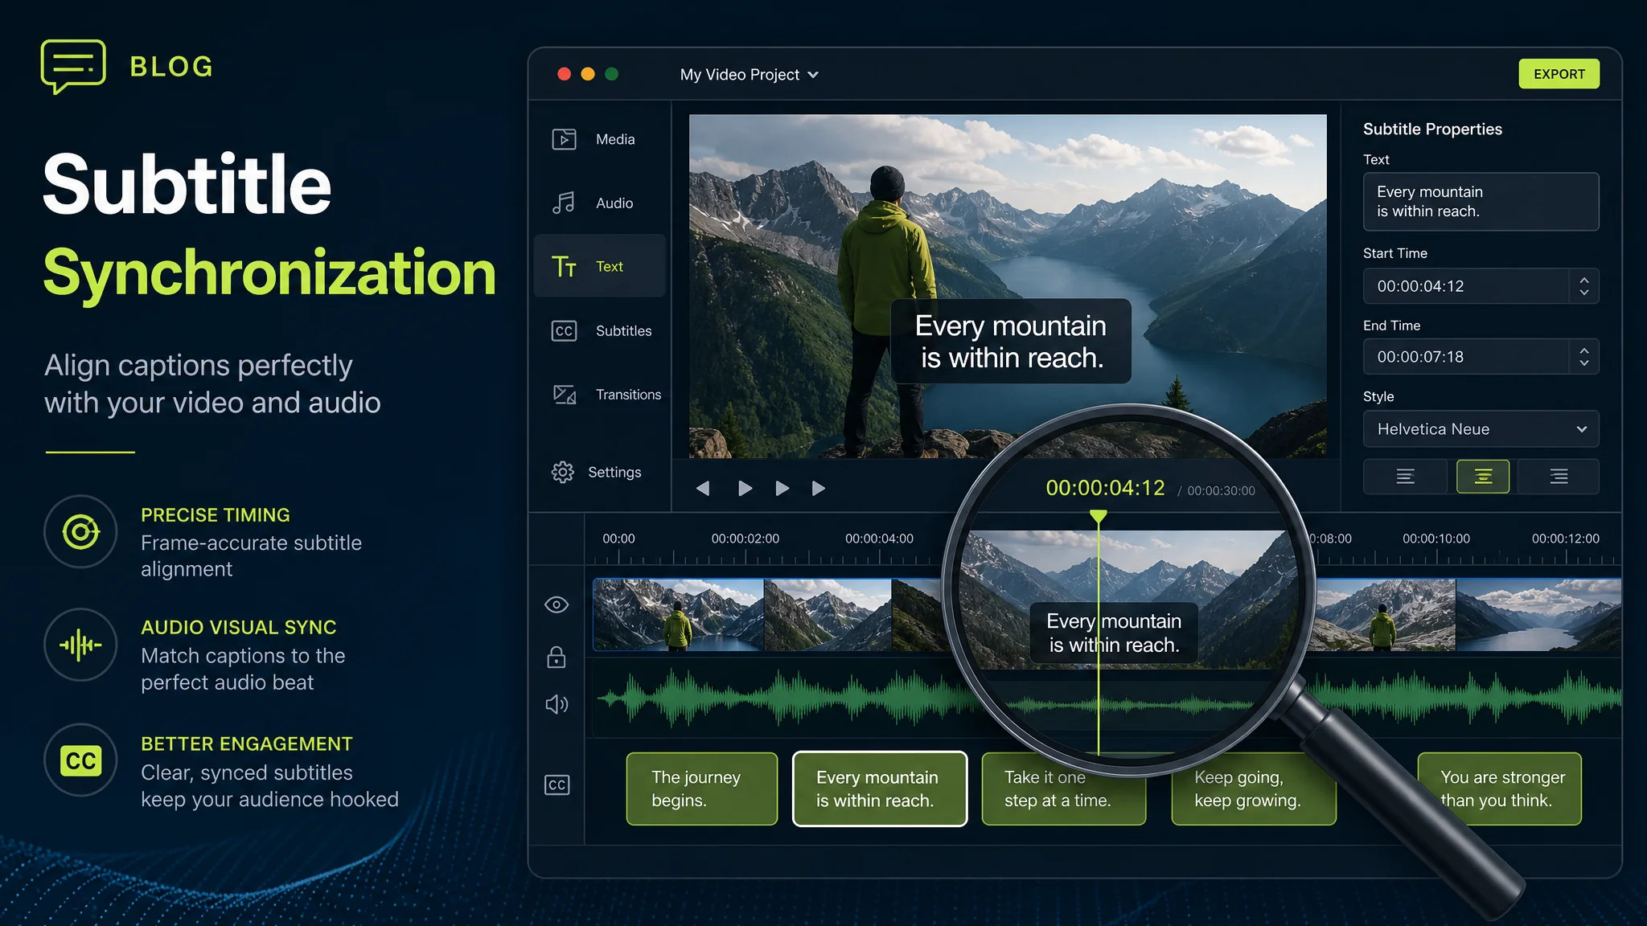
Task: Open the Transitions panel in the sidebar
Action: tap(606, 394)
